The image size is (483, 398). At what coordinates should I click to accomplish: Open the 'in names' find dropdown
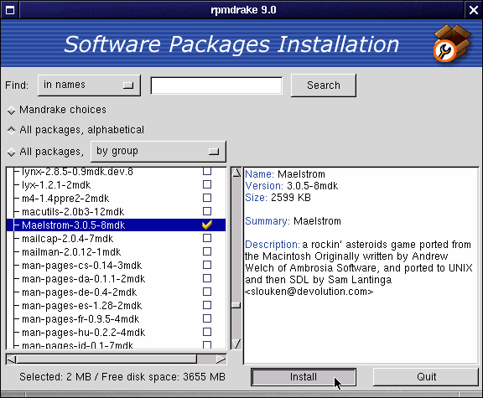[89, 85]
